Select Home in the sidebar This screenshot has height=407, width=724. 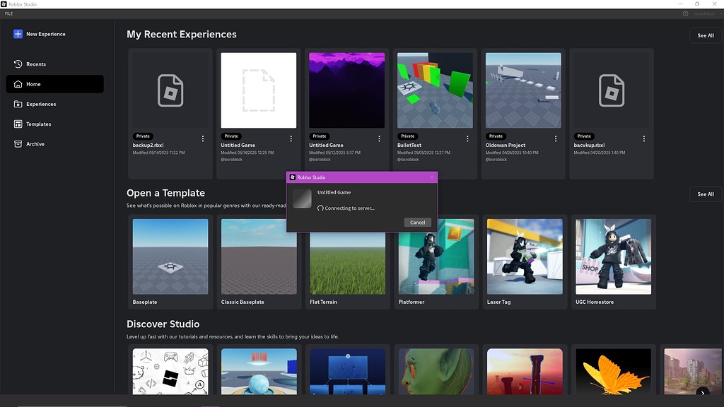[x=54, y=84]
